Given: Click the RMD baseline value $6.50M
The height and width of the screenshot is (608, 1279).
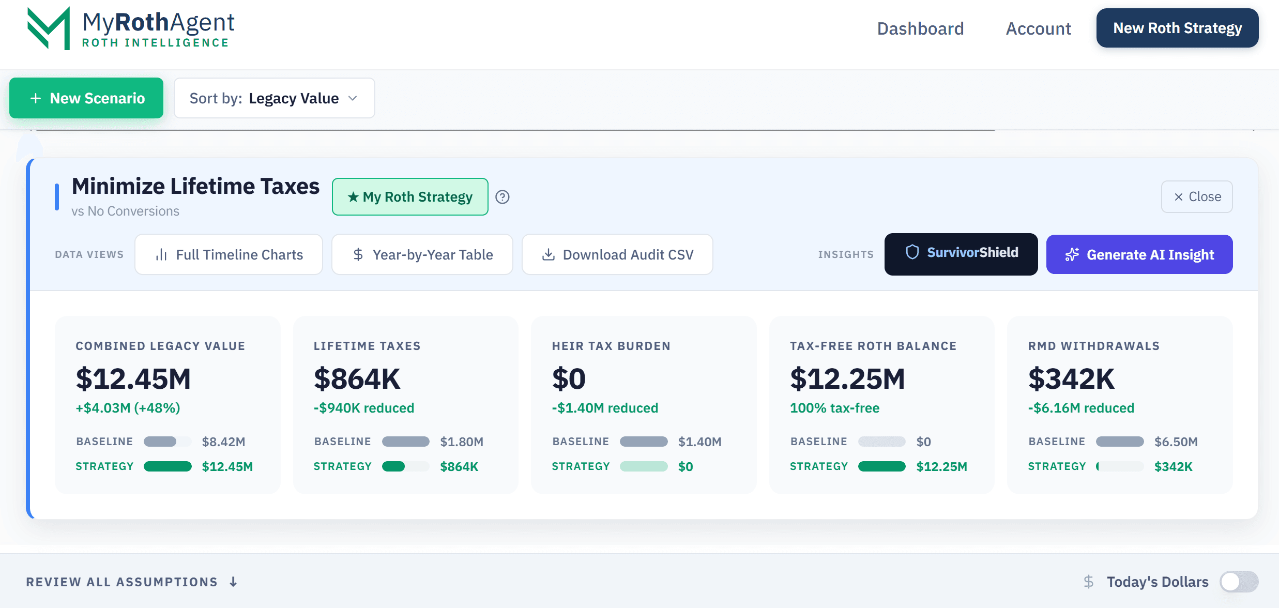Looking at the screenshot, I should [1176, 442].
